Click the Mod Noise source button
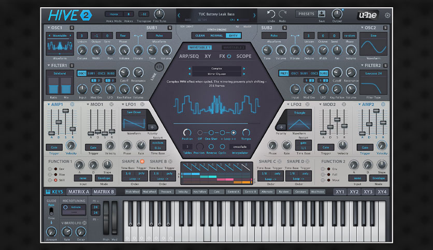433x250 pixels. coord(317,192)
